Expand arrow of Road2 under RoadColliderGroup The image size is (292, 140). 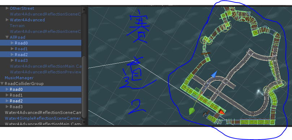point(7,101)
